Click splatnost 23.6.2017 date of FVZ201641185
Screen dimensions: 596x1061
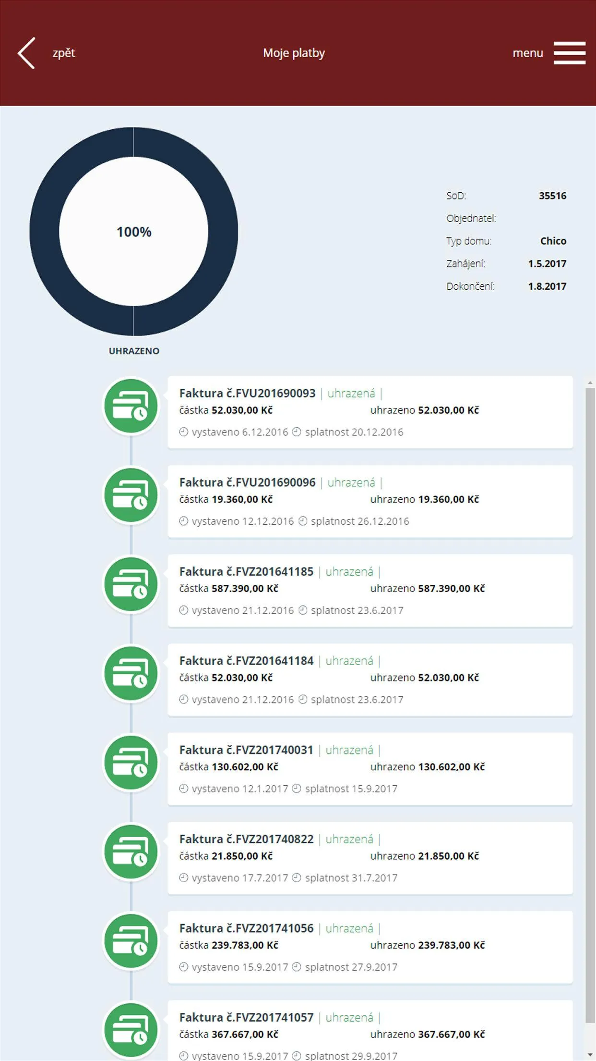pos(357,610)
